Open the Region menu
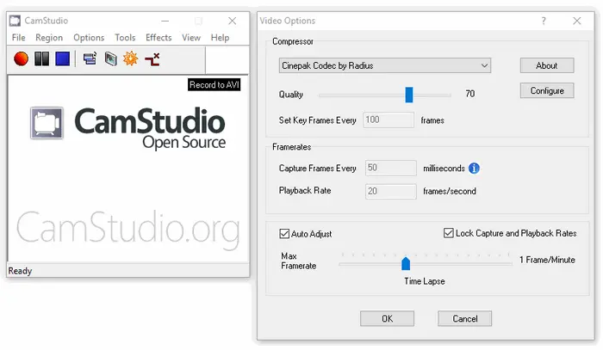The height and width of the screenshot is (350, 603). click(49, 38)
